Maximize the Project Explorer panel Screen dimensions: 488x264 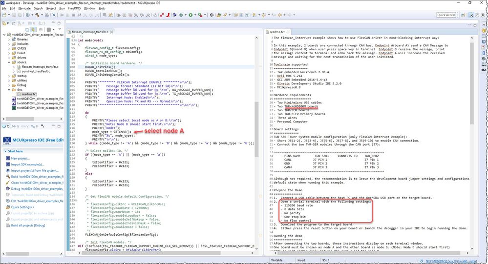pos(59,23)
